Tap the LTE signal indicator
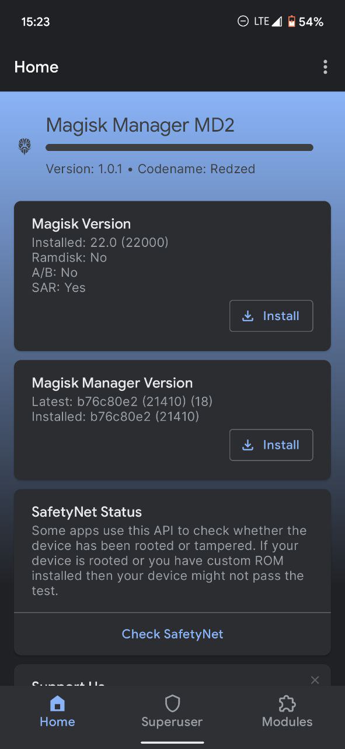This screenshot has width=345, height=749. pyautogui.click(x=268, y=22)
